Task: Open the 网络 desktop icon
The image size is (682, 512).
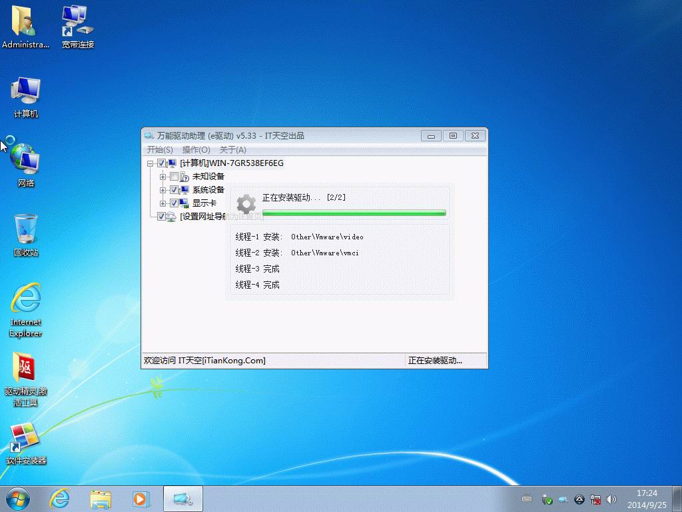Action: point(26,165)
